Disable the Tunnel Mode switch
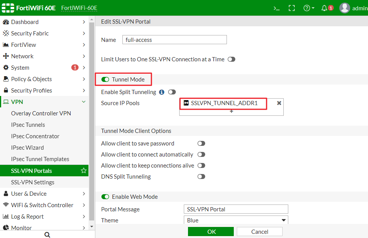Viewport: 368px width, 238px height. click(105, 80)
